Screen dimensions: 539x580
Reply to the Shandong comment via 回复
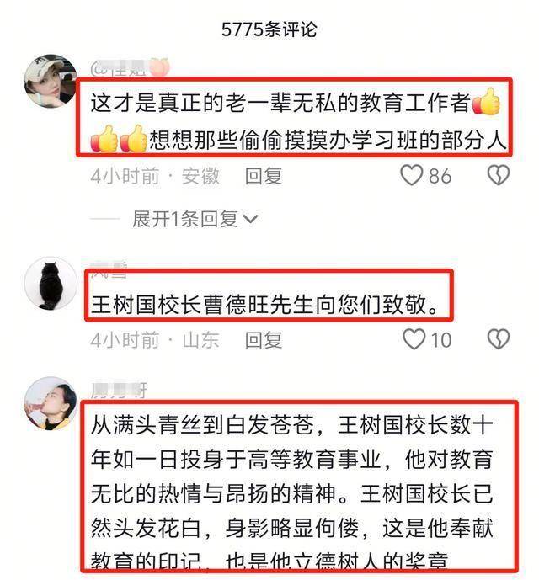pos(264,339)
